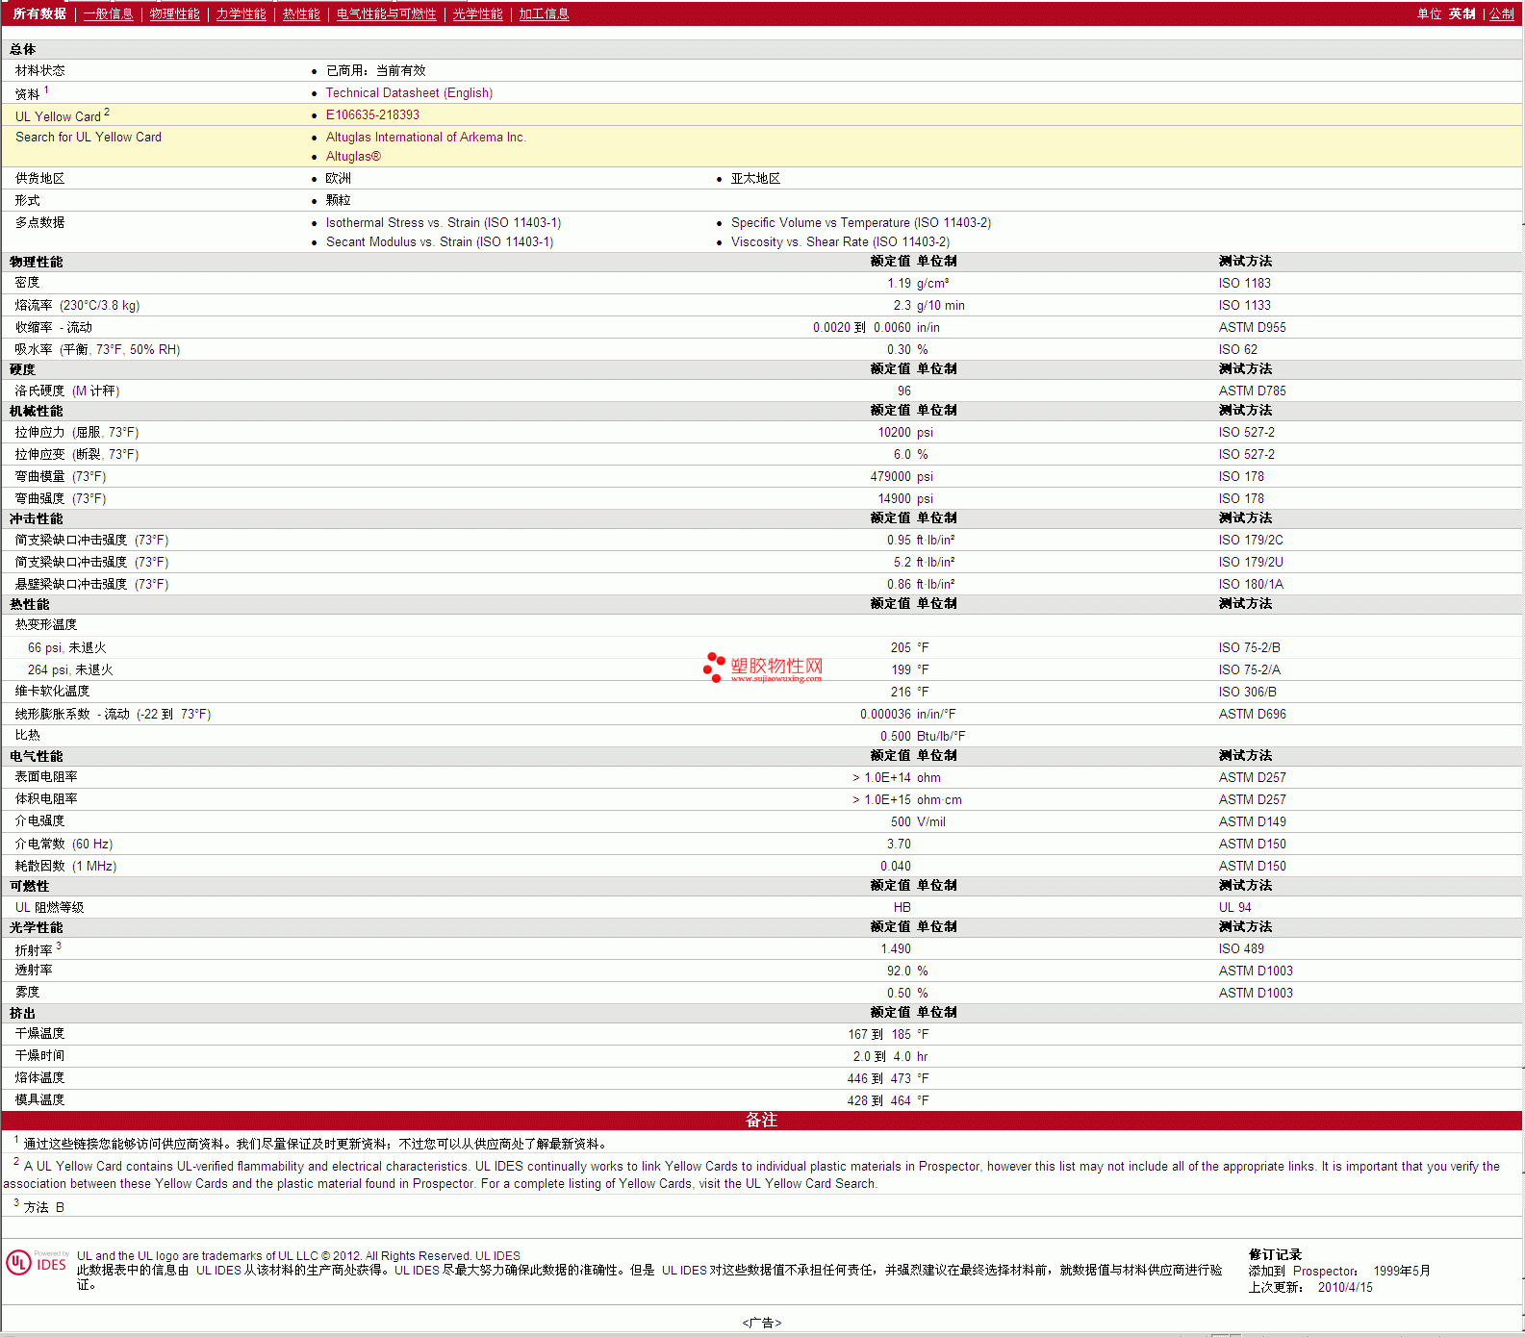
Task: Click the ASTM D785 test method
Action: [1252, 391]
